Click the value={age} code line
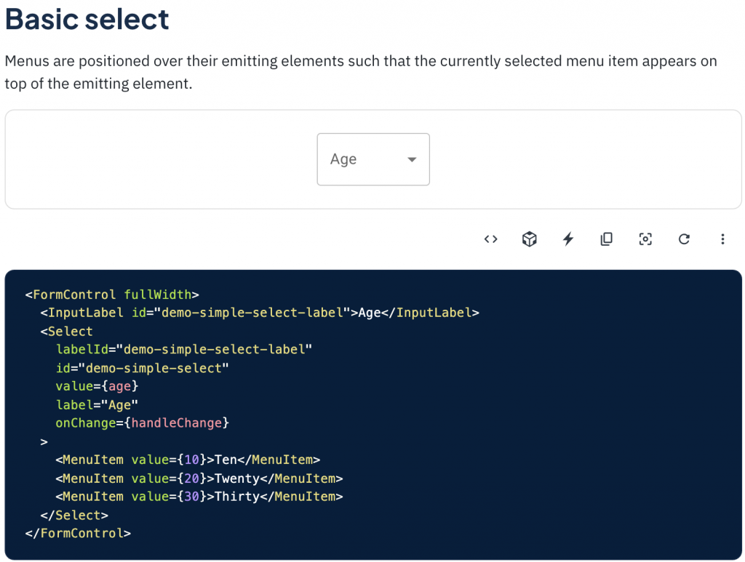 pyautogui.click(x=97, y=386)
